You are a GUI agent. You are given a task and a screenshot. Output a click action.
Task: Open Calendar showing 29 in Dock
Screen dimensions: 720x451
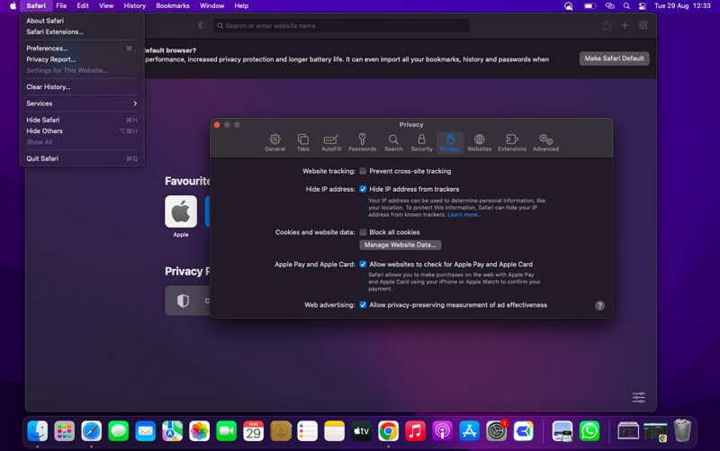pos(254,431)
